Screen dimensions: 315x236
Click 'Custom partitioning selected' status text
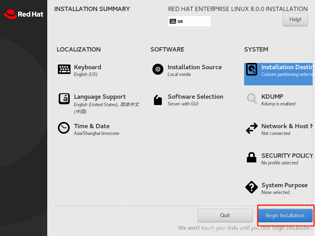click(287, 74)
